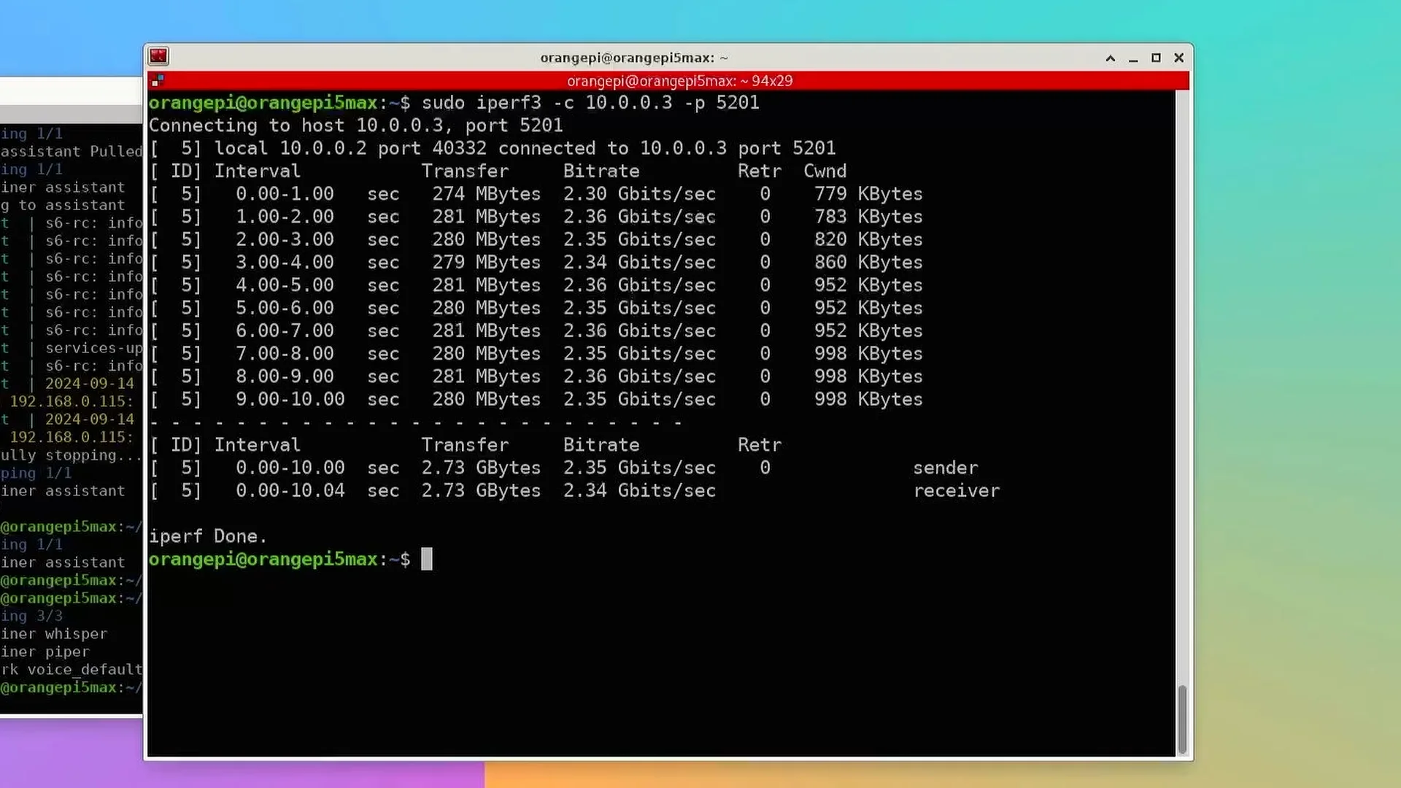Screen dimensions: 1401x788
Task: Click the '820 KBytes' Cwnd value
Action: [x=868, y=239]
